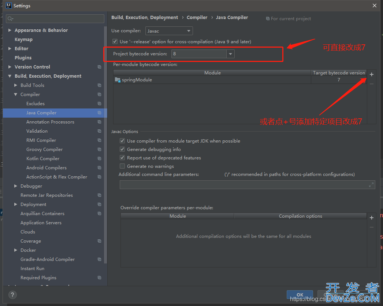
Task: Expand Appearance & Behavior section
Action: coord(10,30)
